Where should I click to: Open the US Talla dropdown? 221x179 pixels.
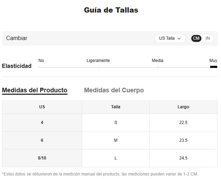pos(170,38)
